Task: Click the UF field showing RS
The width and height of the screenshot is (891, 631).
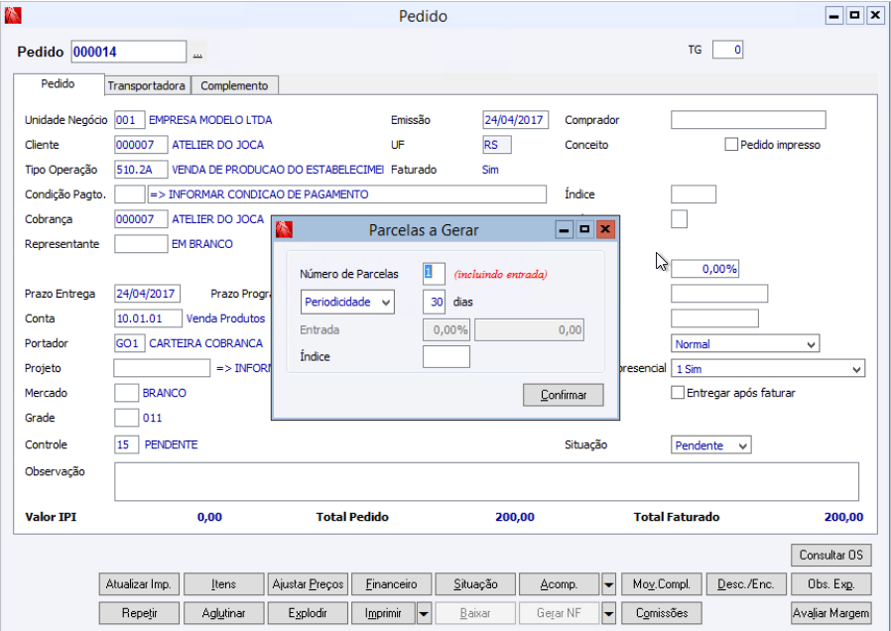Action: [x=497, y=145]
